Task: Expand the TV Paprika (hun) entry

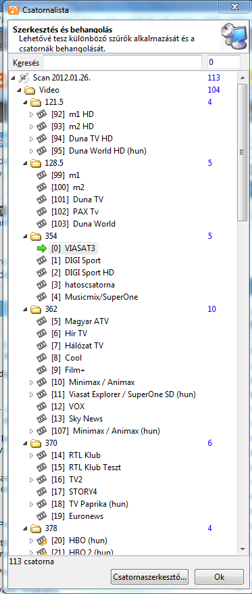Action: pos(31,504)
